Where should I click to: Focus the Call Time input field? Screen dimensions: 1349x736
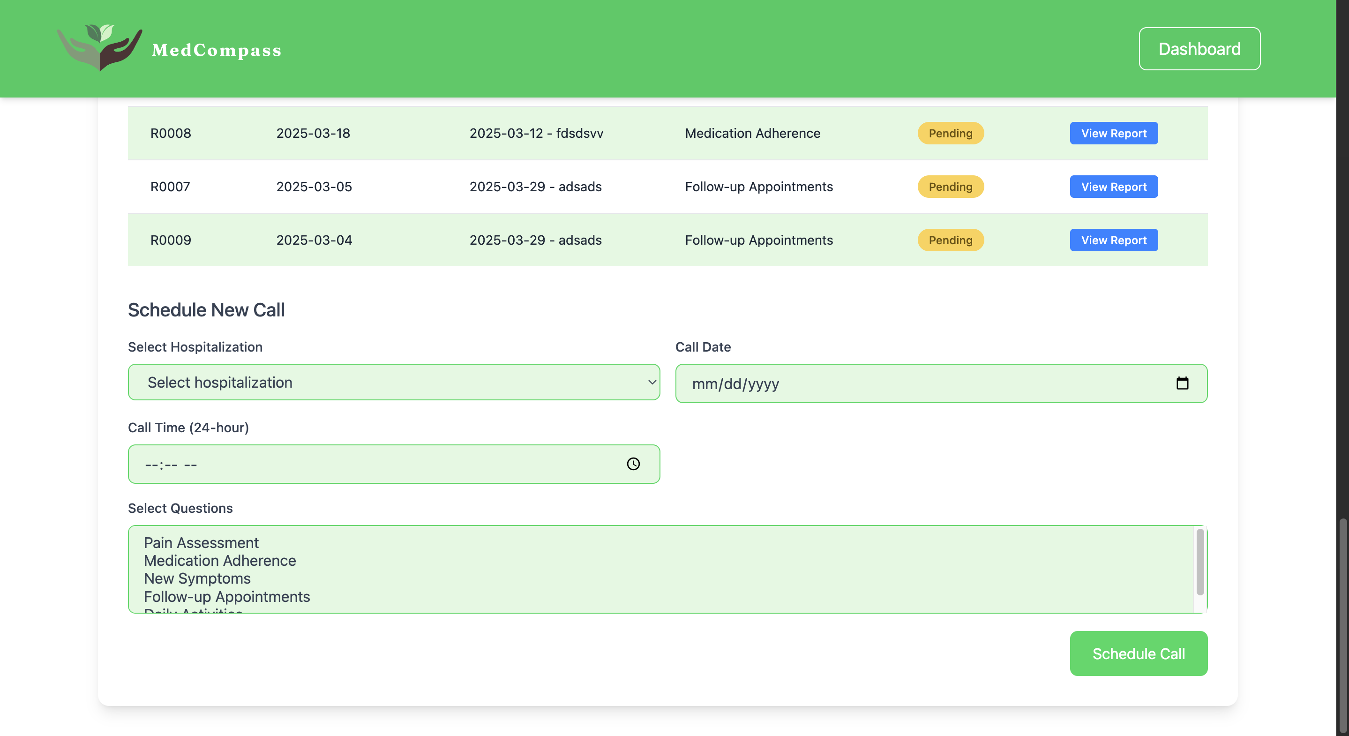click(367, 464)
